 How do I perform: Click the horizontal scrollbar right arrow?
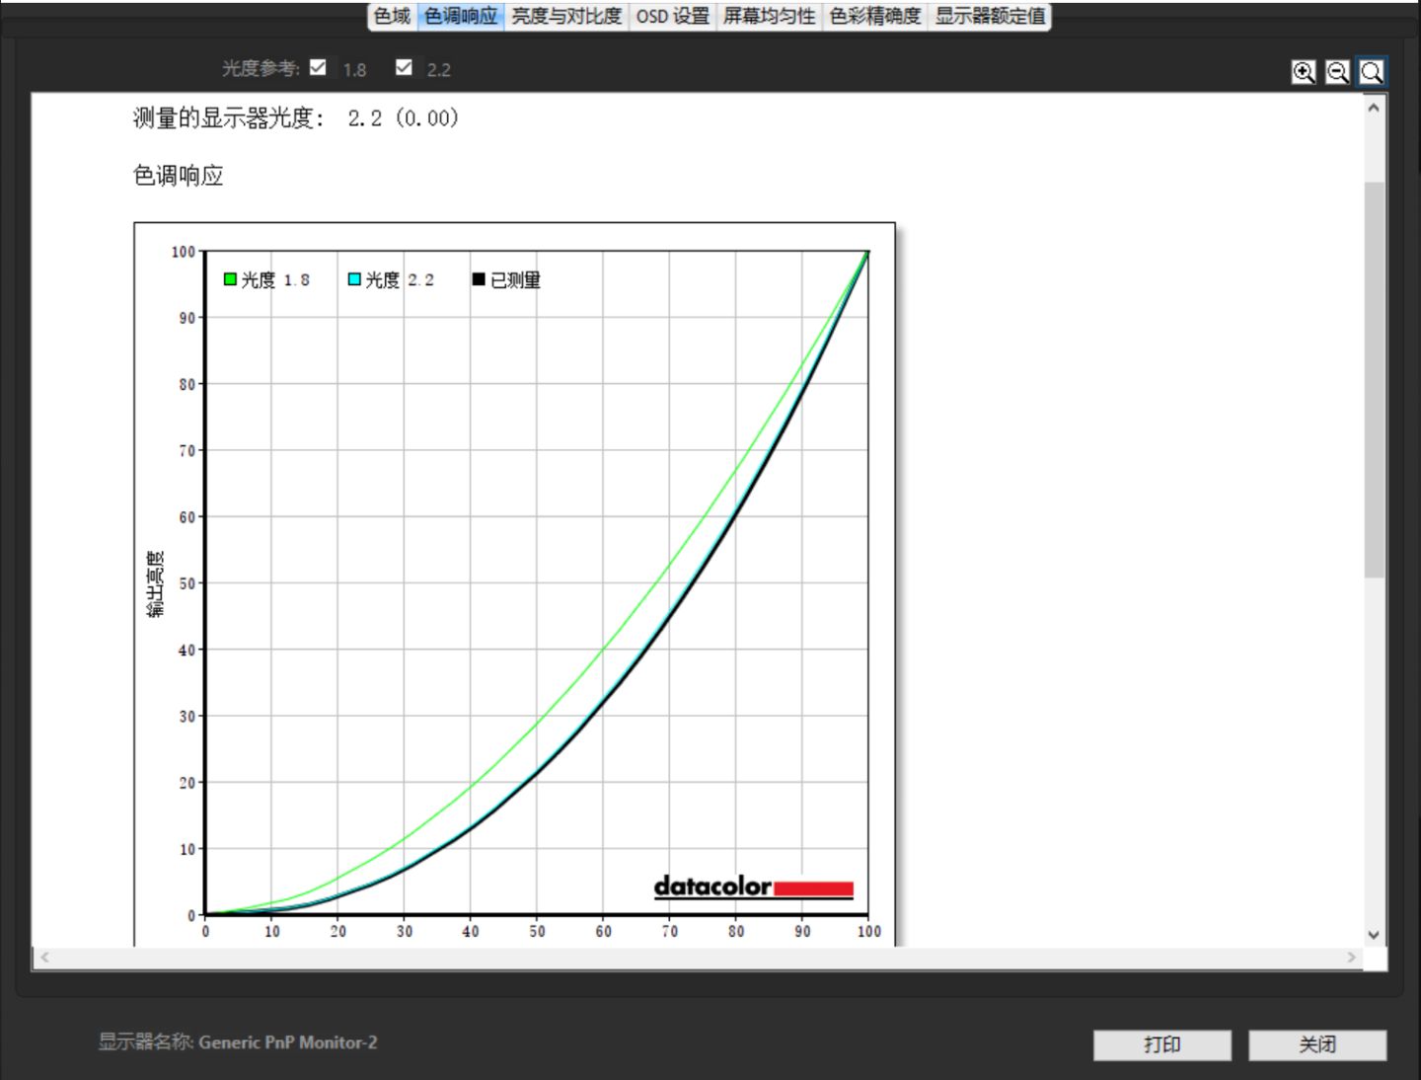[x=1351, y=957]
